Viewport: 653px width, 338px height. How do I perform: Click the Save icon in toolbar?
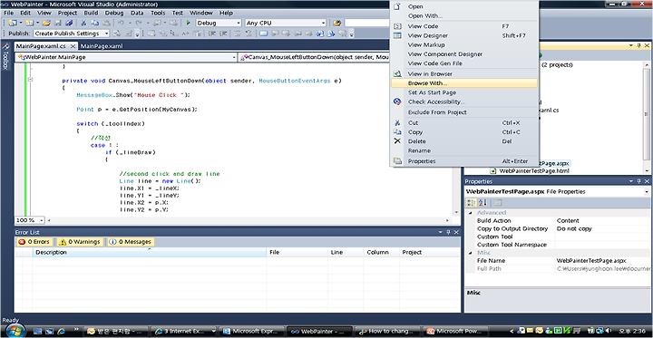tap(58, 23)
